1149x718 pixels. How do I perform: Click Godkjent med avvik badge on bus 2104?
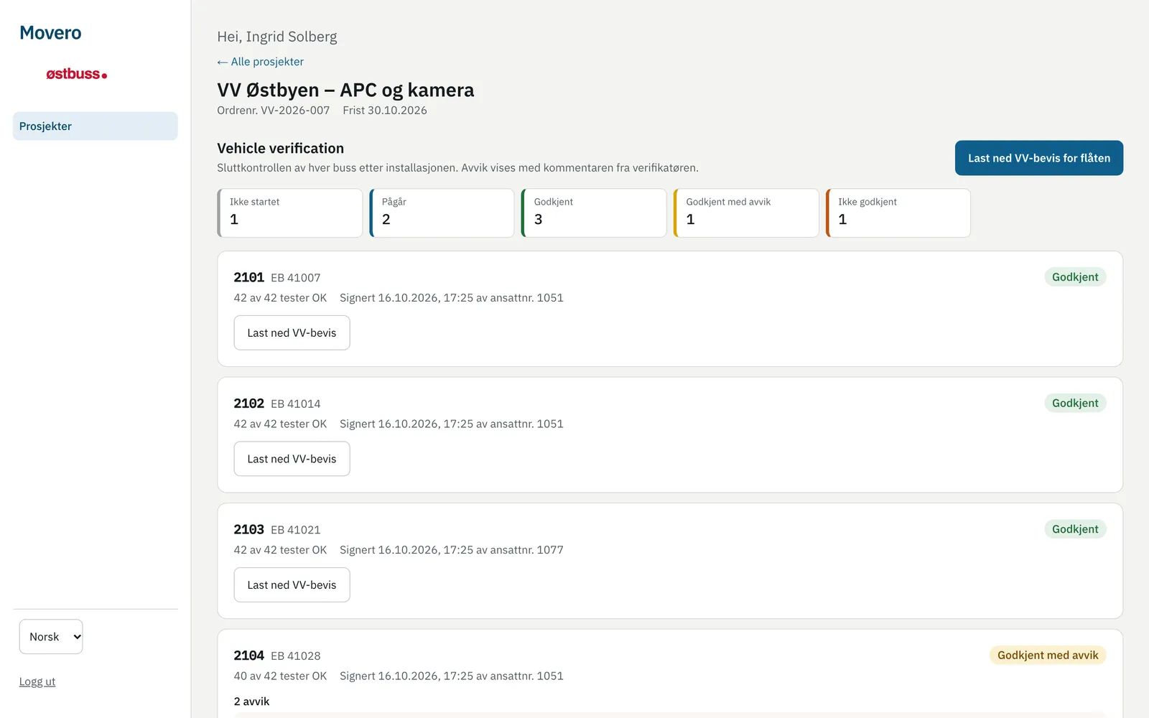[1048, 656]
